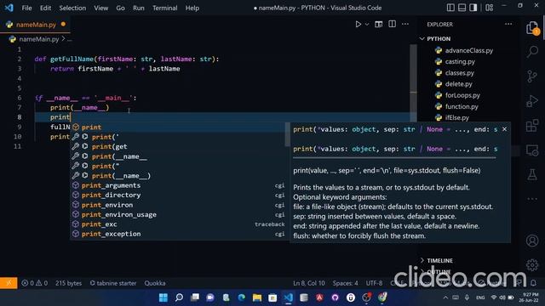Click the 215 bytes status item
This screenshot has width=545, height=306.
[68, 283]
